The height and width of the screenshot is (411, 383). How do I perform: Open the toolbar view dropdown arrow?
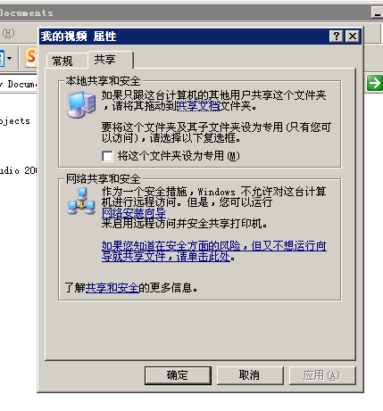click(x=10, y=58)
